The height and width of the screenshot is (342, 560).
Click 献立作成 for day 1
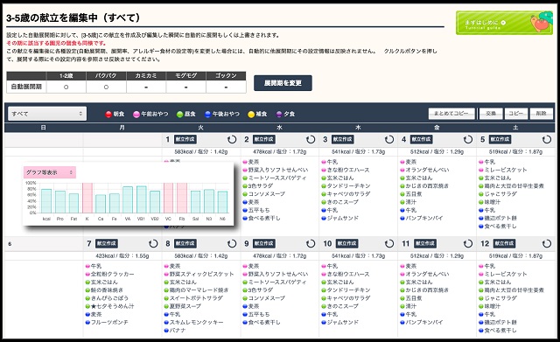coord(185,140)
